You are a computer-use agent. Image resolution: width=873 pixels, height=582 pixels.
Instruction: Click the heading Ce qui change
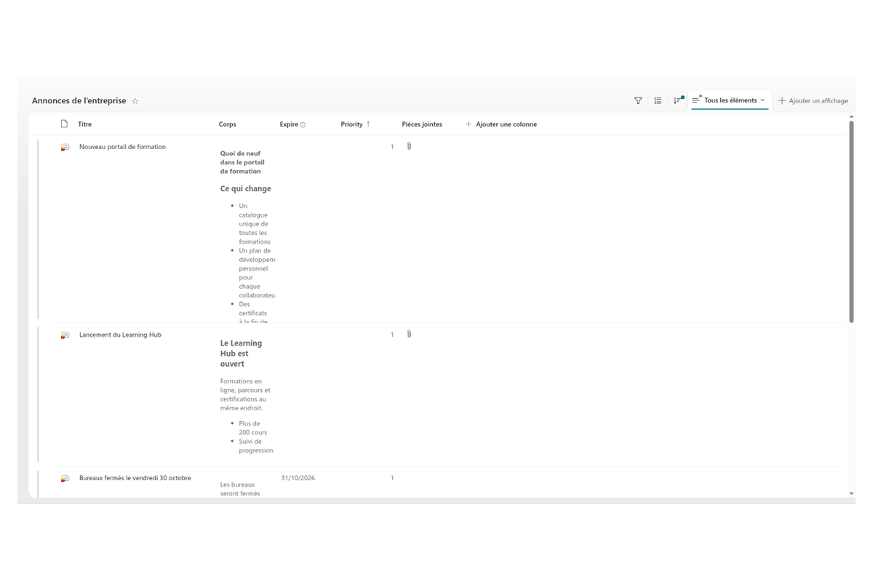(246, 189)
